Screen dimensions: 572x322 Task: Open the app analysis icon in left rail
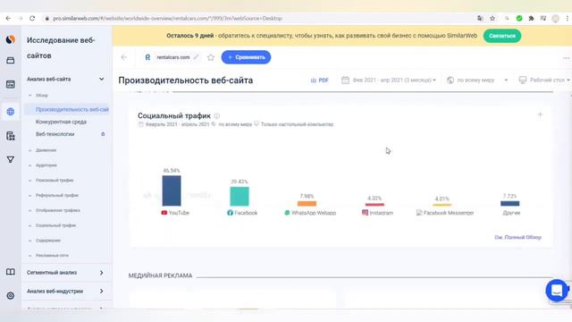click(x=10, y=136)
